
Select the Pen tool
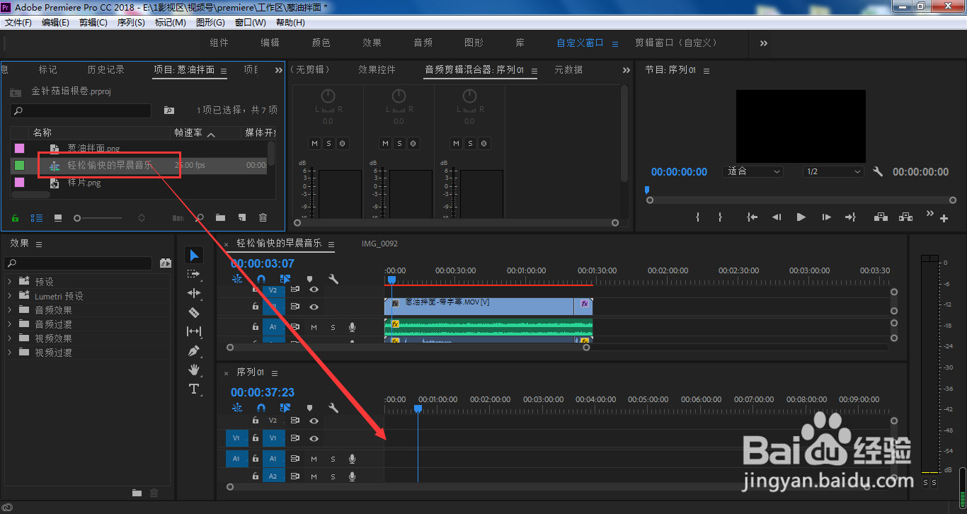pos(194,350)
